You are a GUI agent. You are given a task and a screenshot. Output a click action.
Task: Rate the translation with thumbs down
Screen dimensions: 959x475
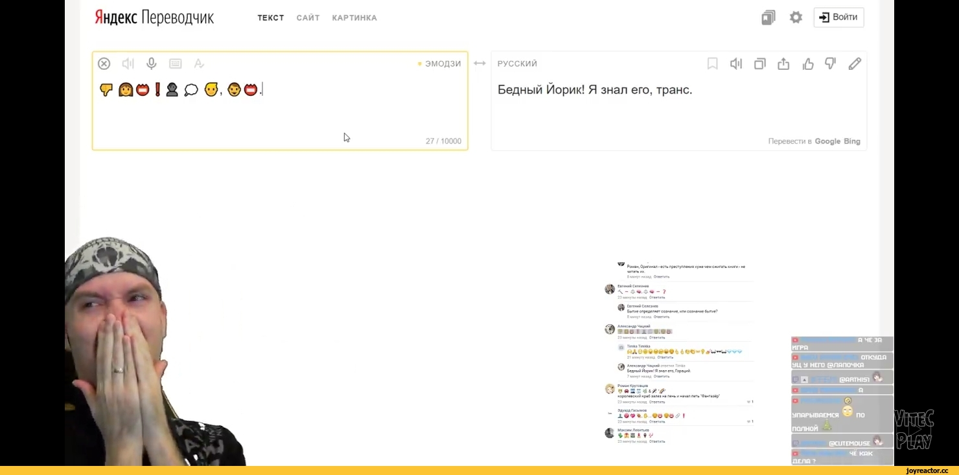point(831,63)
